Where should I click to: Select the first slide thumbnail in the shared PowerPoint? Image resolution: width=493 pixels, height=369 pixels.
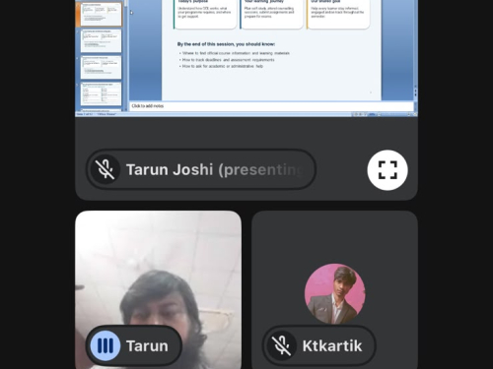(x=101, y=14)
